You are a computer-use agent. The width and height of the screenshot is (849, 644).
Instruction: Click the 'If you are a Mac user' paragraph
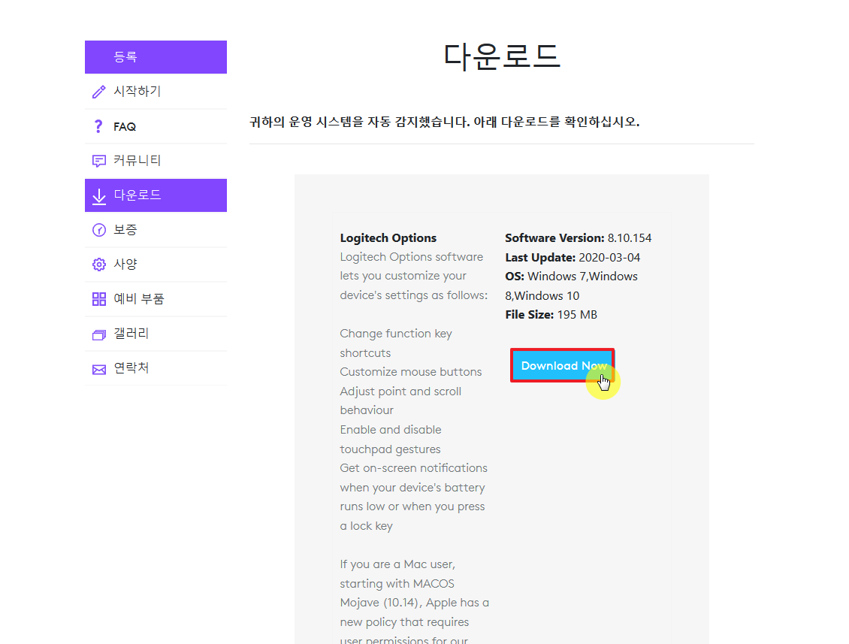pos(415,603)
